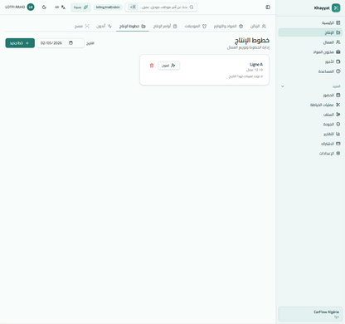The width and height of the screenshot is (345, 324).
Task: Click the خطوط الإنتاج page heading
Action: pos(252,41)
